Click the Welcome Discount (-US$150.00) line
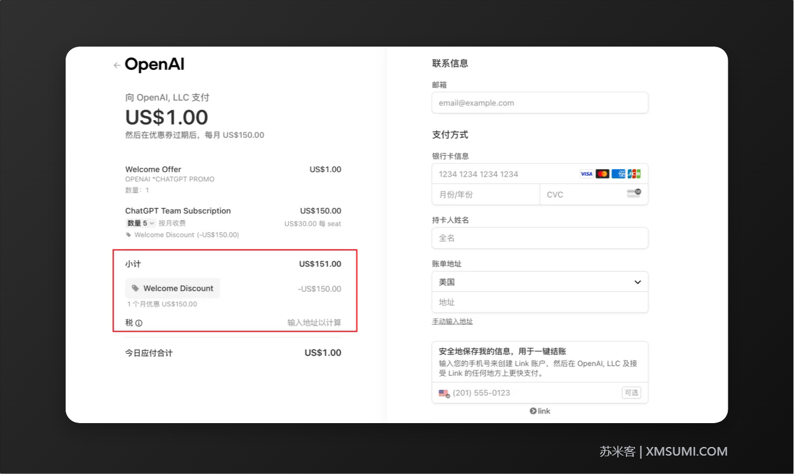 click(187, 235)
